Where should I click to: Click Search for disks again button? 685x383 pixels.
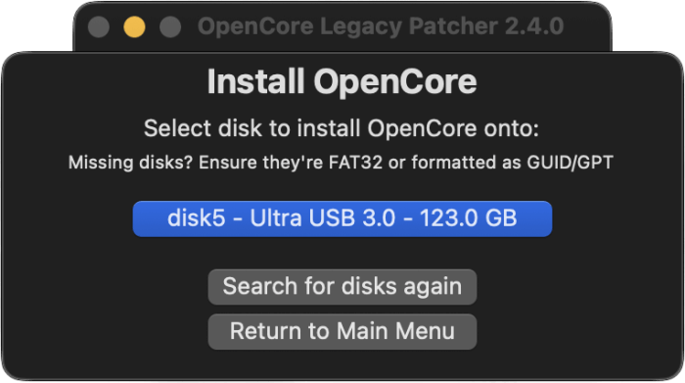[342, 287]
